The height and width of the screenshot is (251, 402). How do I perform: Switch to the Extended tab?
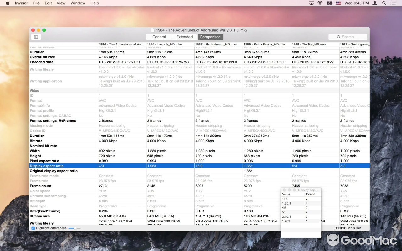(184, 37)
